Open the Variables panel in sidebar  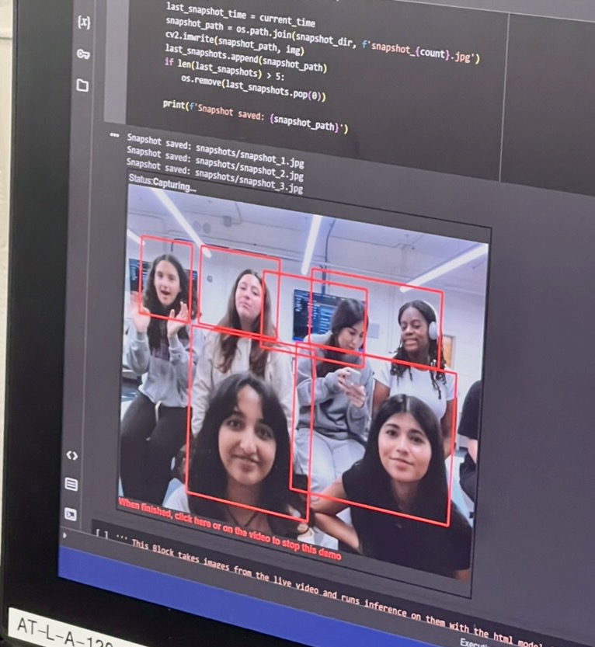[84, 23]
